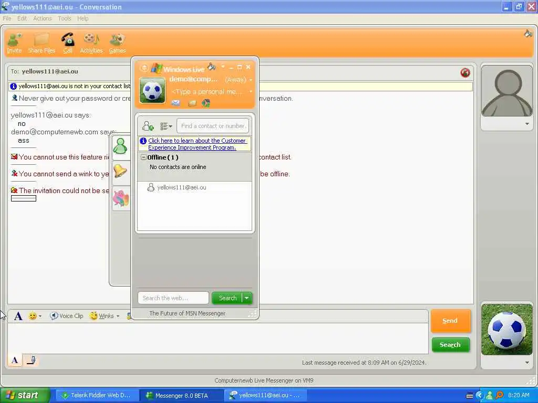Click back arrow circle in Windows Live header
The width and height of the screenshot is (538, 403).
(x=144, y=68)
